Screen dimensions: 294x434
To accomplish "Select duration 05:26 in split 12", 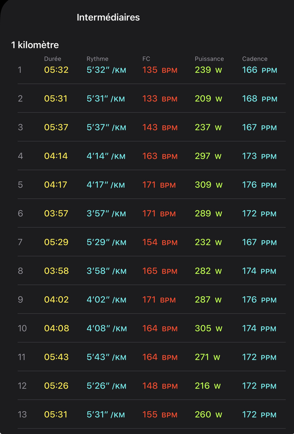I will [x=56, y=386].
